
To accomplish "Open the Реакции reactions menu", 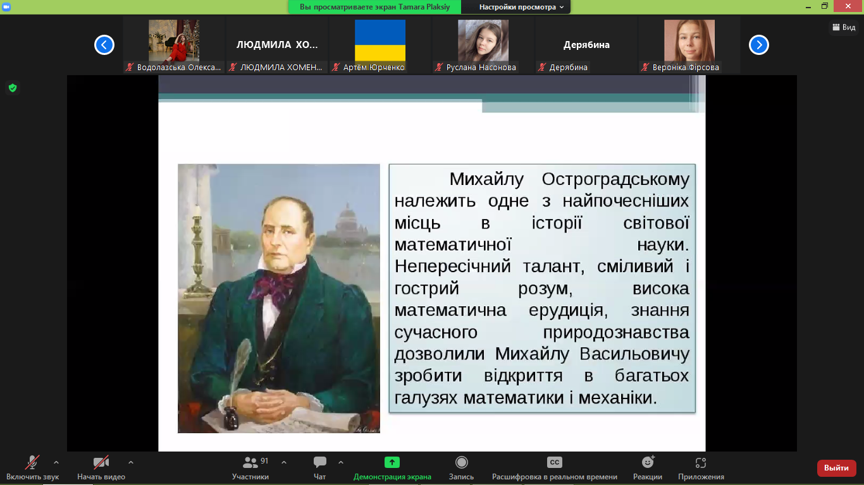I will point(648,468).
